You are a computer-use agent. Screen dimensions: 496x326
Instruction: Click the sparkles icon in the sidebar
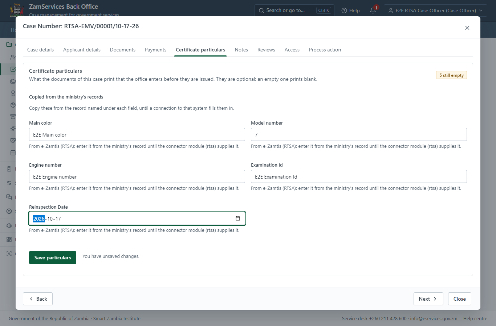coord(13,129)
